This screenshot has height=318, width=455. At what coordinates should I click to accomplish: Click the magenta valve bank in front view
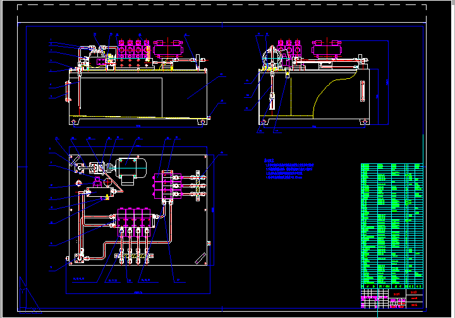pos(133,49)
